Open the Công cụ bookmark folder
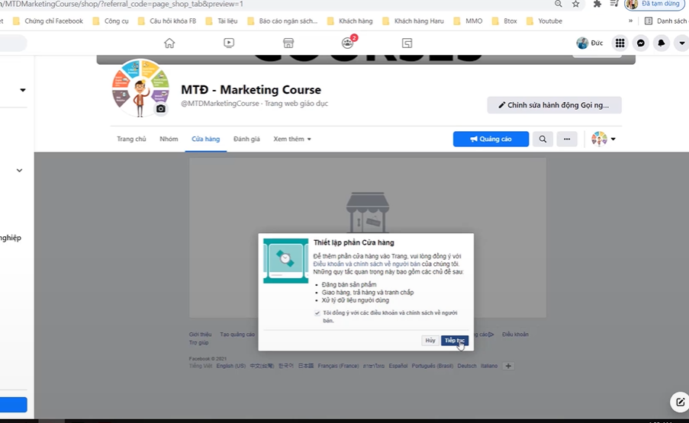 click(111, 21)
